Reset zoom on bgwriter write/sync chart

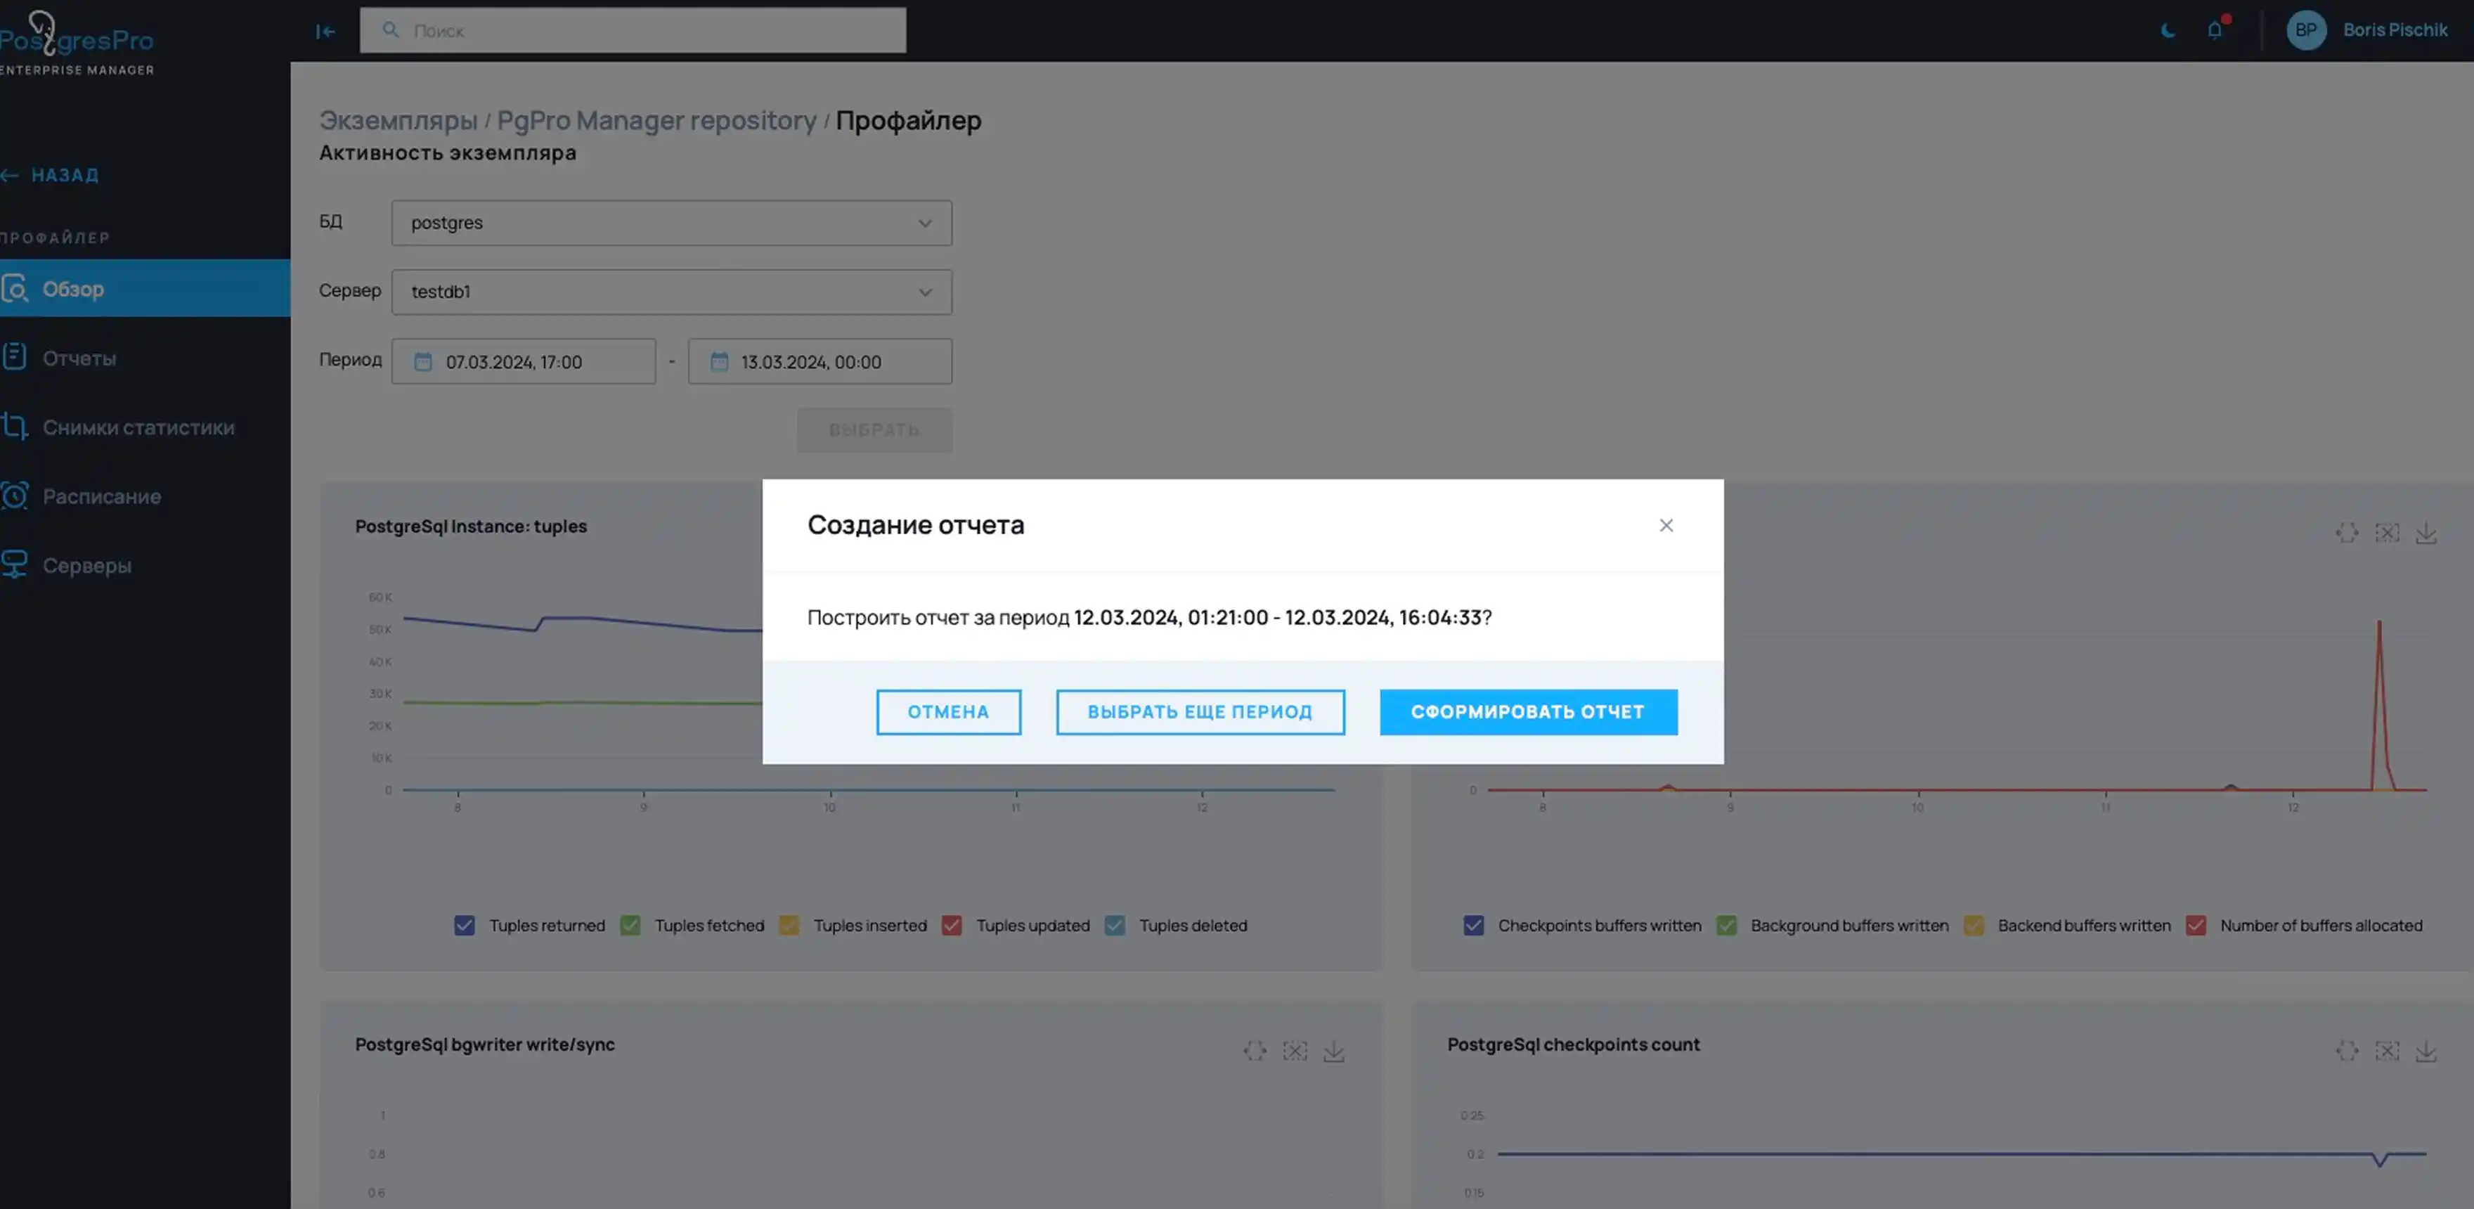tap(1295, 1052)
